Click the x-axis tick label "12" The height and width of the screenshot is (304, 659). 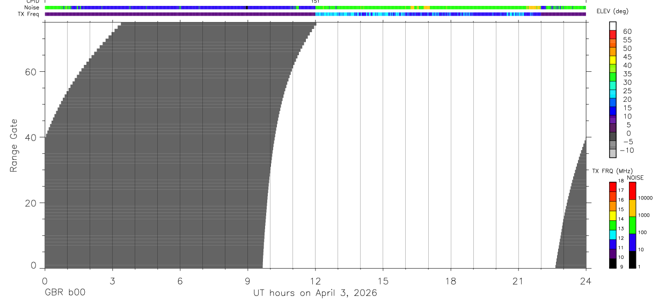316,280
